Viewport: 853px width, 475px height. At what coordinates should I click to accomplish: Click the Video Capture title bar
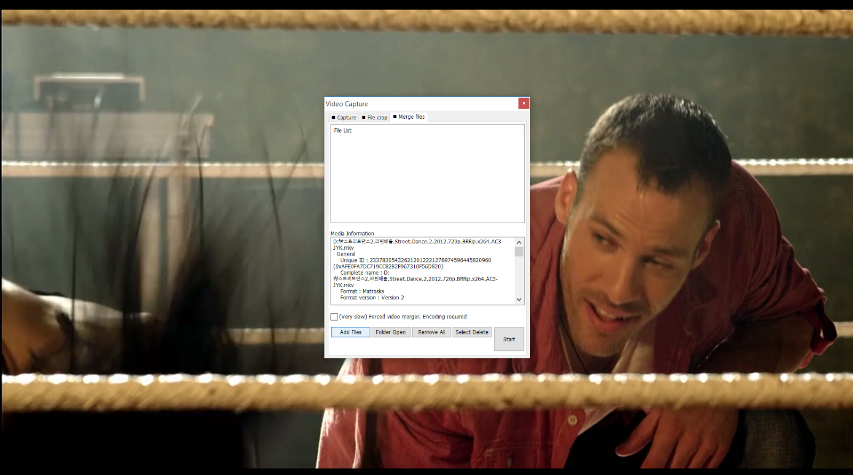tap(421, 103)
